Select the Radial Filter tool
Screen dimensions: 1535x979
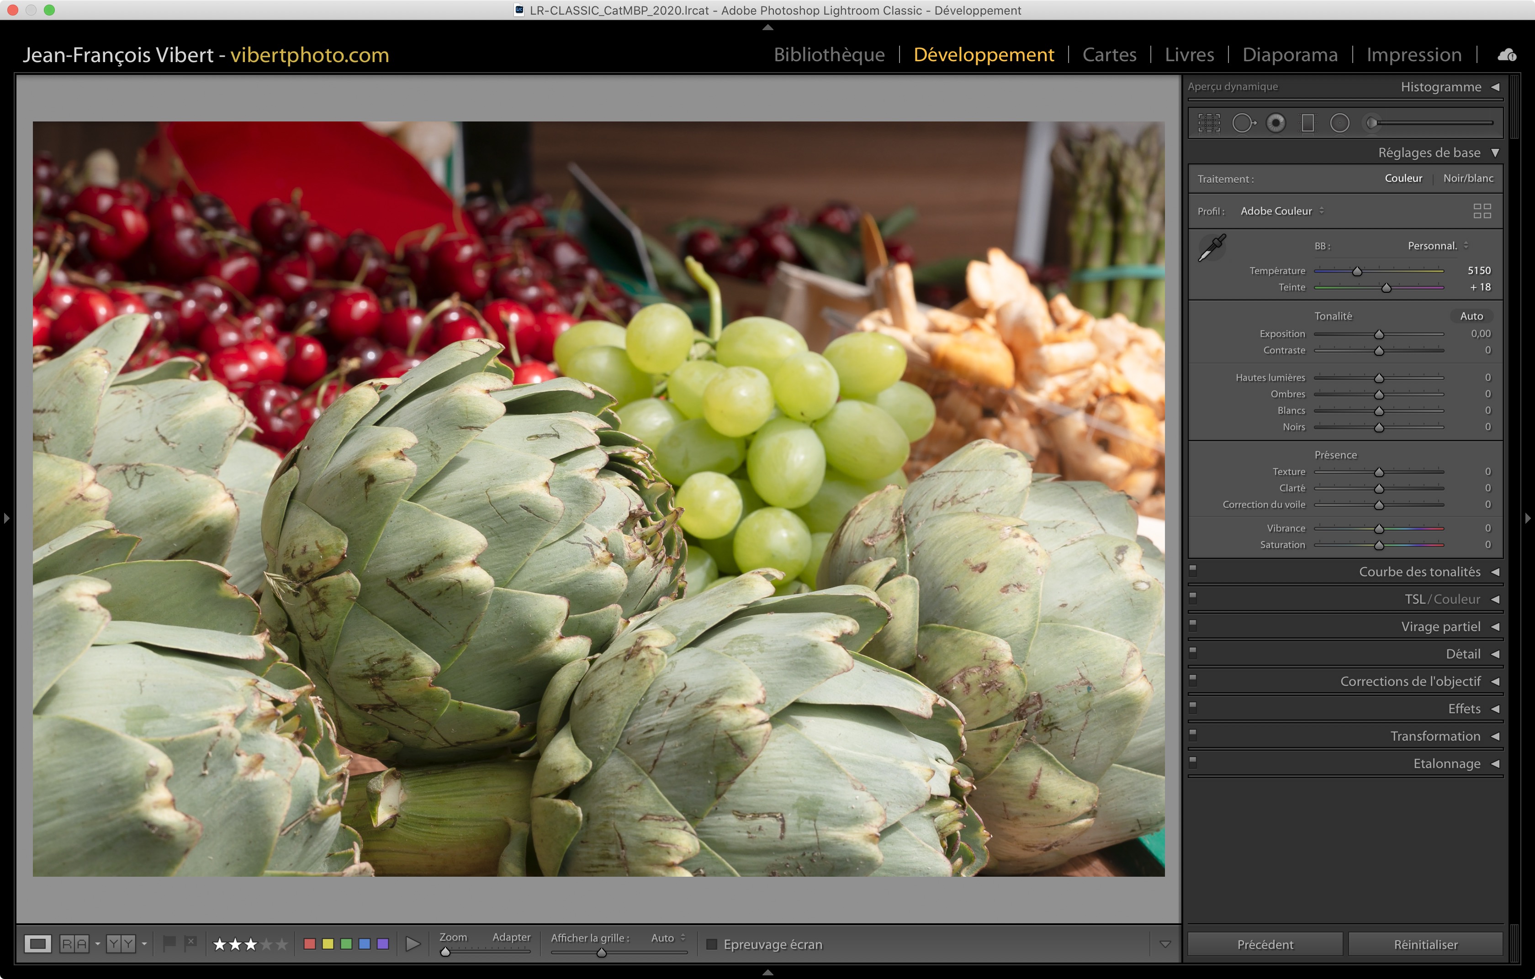[1339, 123]
